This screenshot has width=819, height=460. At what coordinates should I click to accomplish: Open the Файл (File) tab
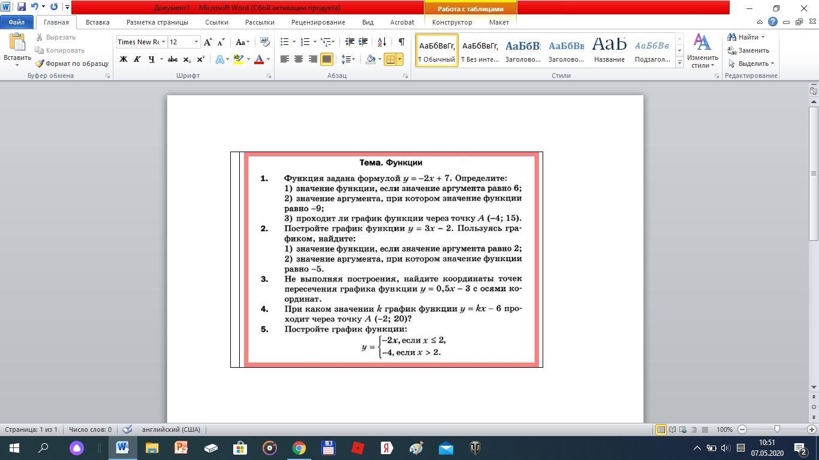click(17, 22)
